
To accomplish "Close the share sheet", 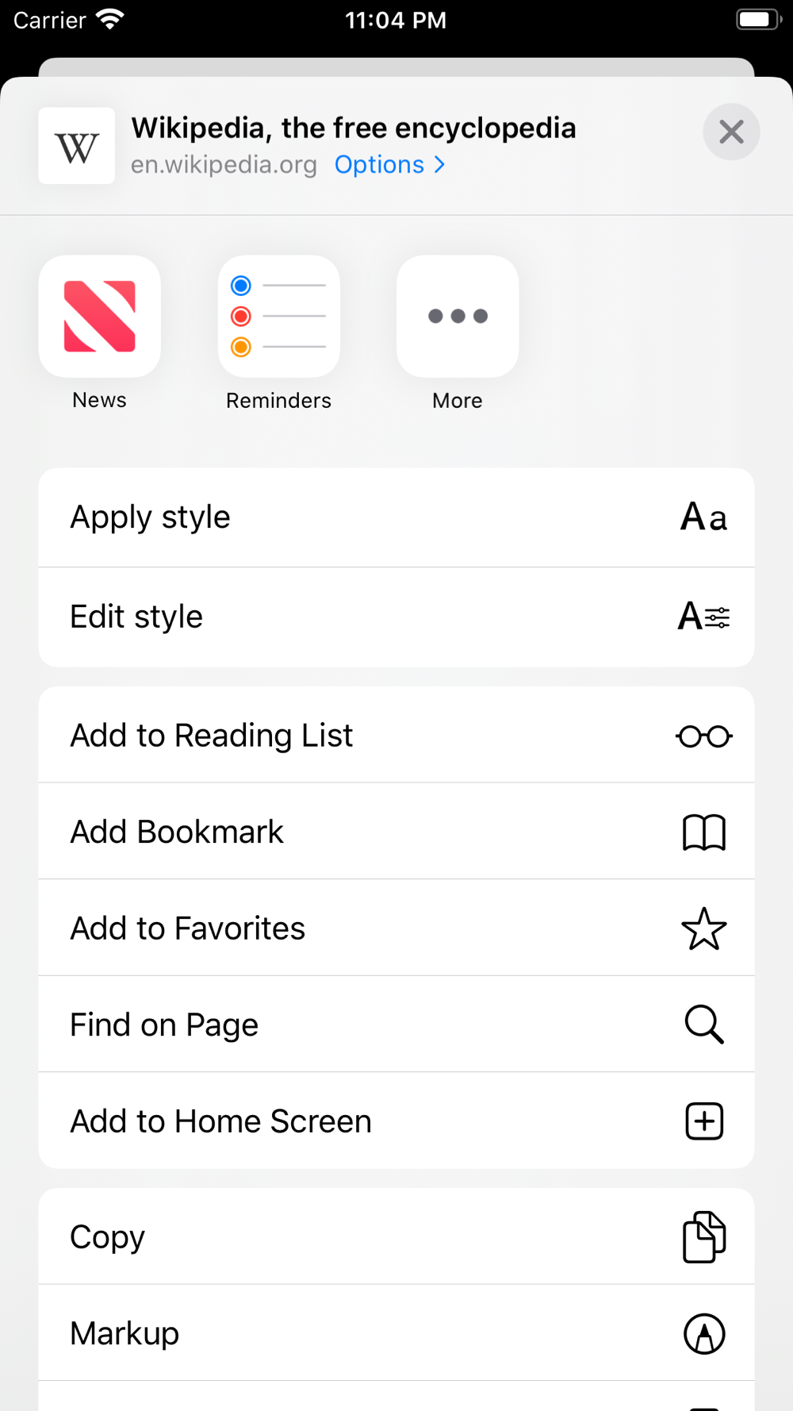I will click(x=731, y=132).
